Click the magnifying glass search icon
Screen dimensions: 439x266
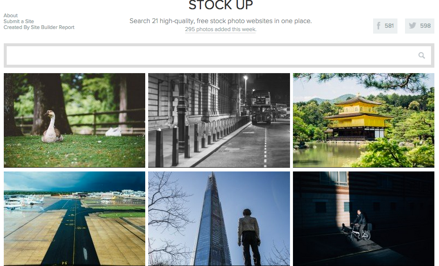click(x=421, y=55)
